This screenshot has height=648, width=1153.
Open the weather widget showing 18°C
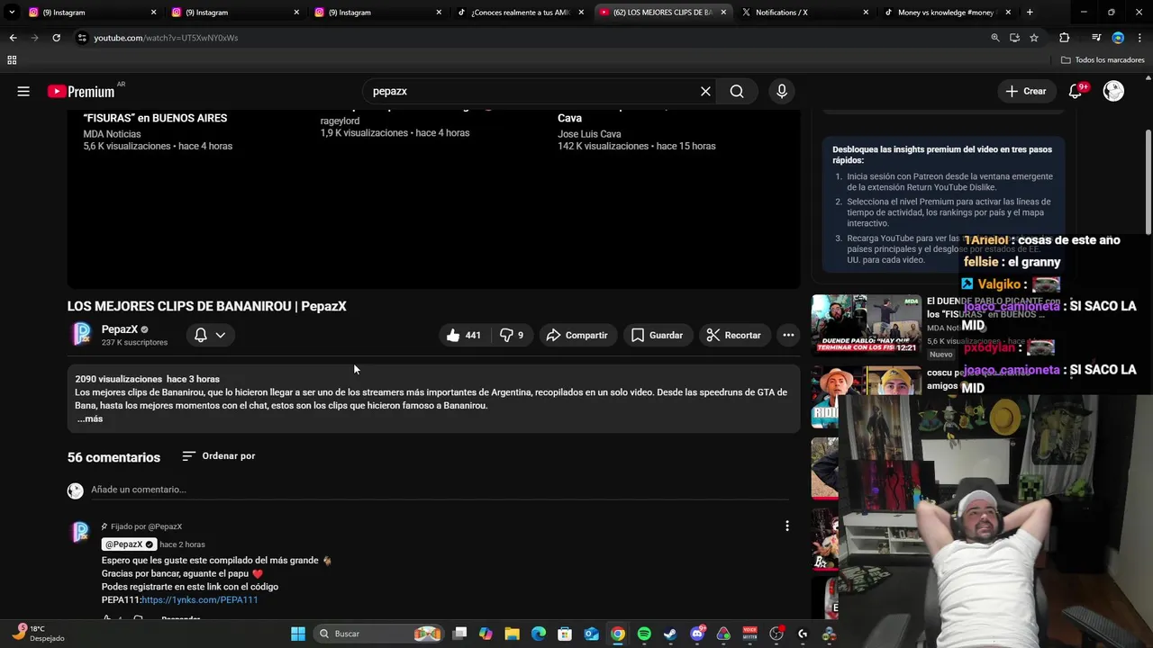coord(38,634)
